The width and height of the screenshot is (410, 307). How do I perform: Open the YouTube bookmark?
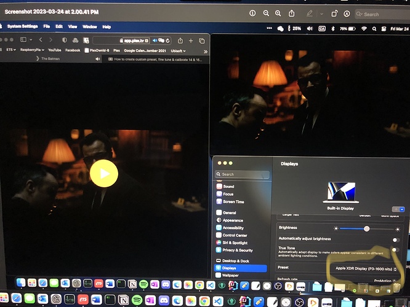click(x=55, y=50)
